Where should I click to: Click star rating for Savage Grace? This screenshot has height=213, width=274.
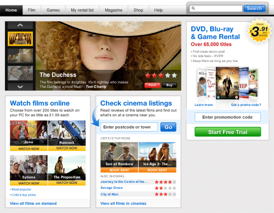pyautogui.click(x=165, y=188)
